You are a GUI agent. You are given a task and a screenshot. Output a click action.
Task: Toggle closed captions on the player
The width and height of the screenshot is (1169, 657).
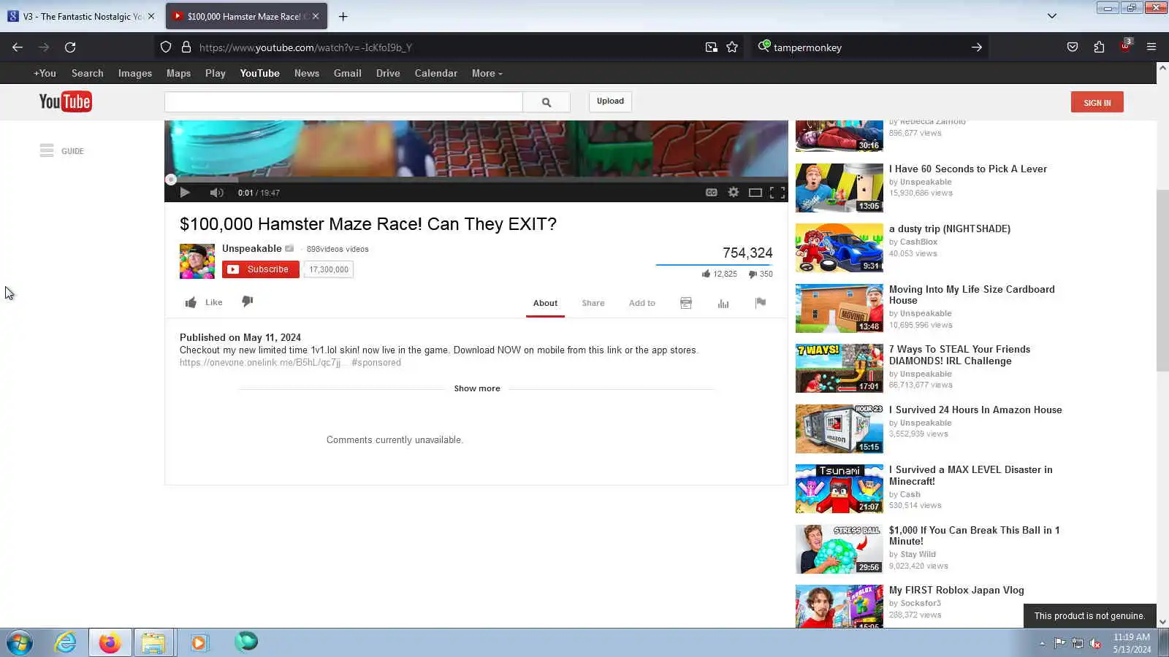pos(711,193)
